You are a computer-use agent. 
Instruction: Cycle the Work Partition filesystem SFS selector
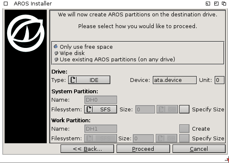tap(101, 138)
